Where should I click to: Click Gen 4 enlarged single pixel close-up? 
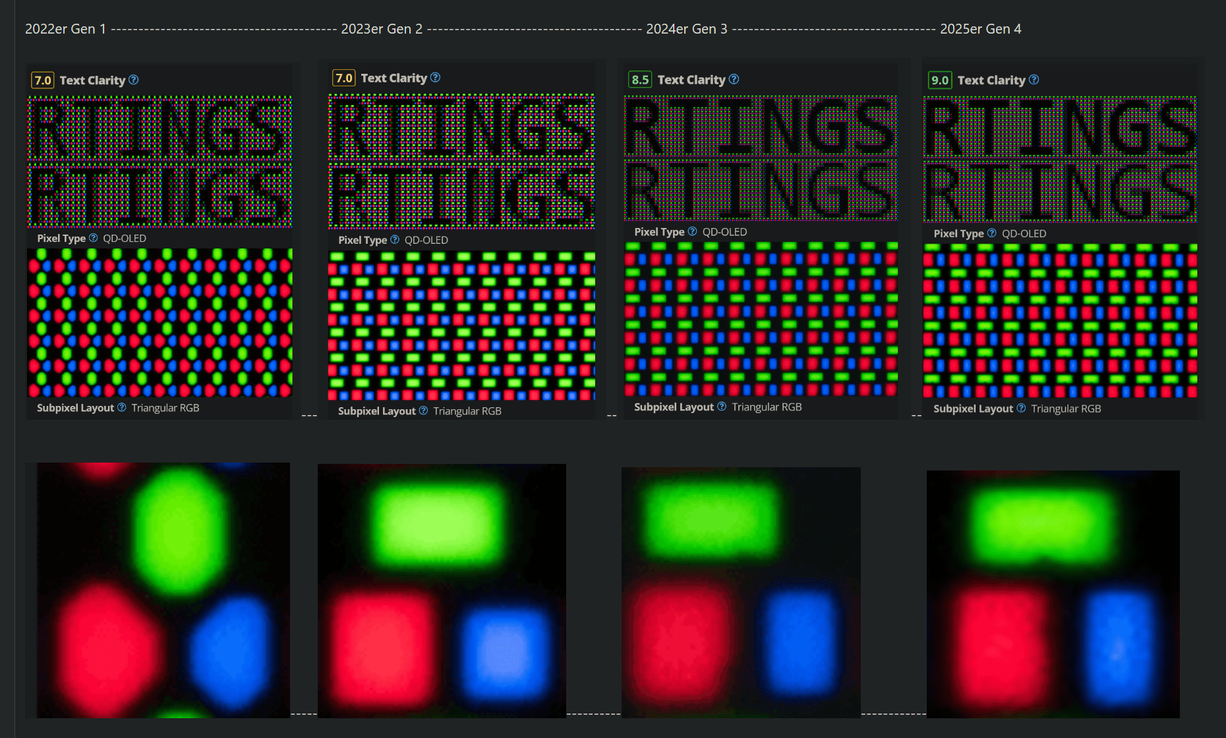tap(1053, 594)
